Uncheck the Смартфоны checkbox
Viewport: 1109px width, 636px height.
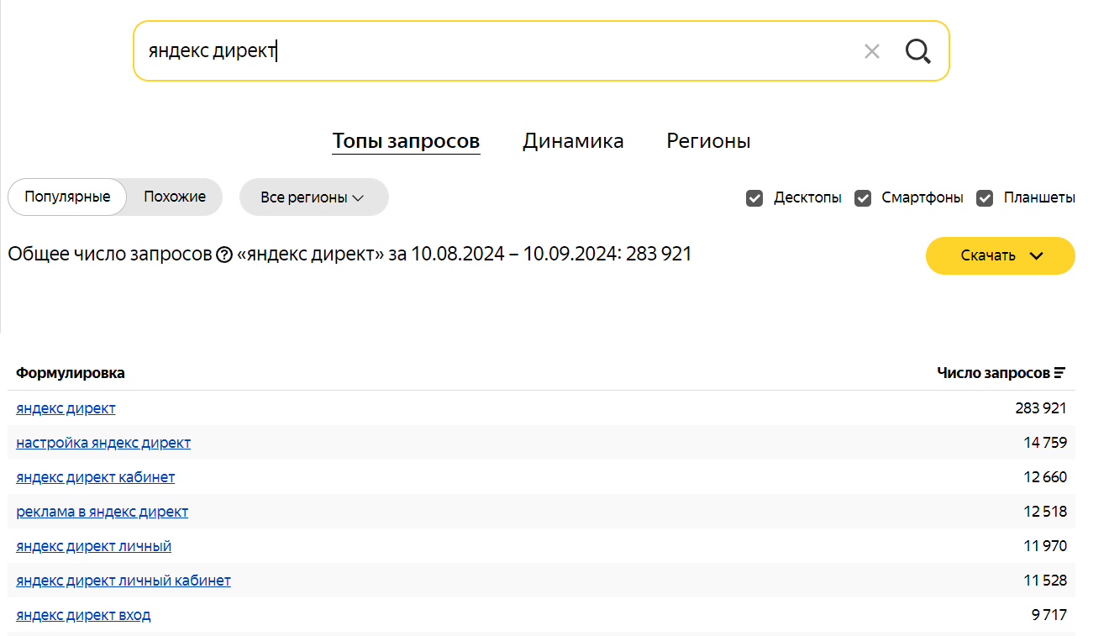[x=863, y=198]
